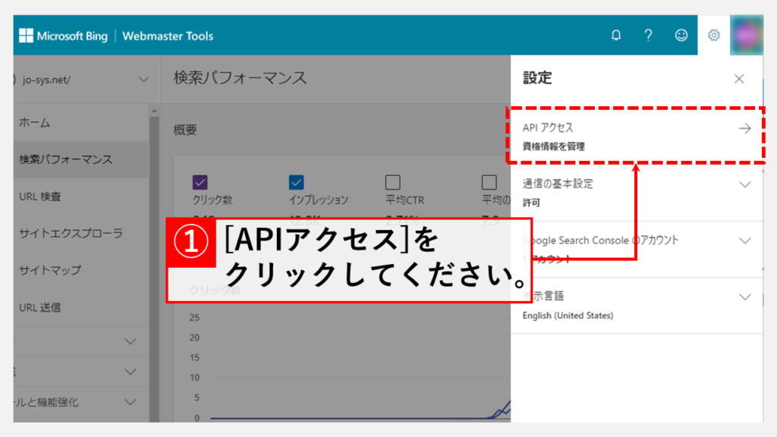Toggle the Clicks (クリック数) checkbox
Viewport: 777px width, 437px height.
click(200, 182)
